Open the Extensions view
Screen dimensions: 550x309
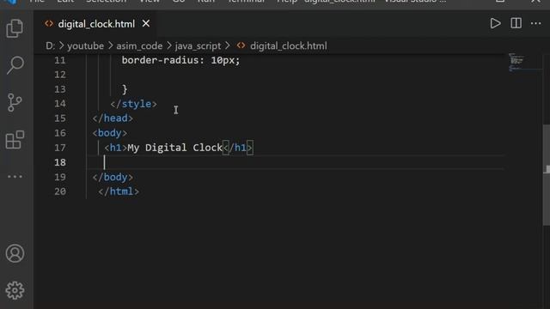(x=15, y=140)
